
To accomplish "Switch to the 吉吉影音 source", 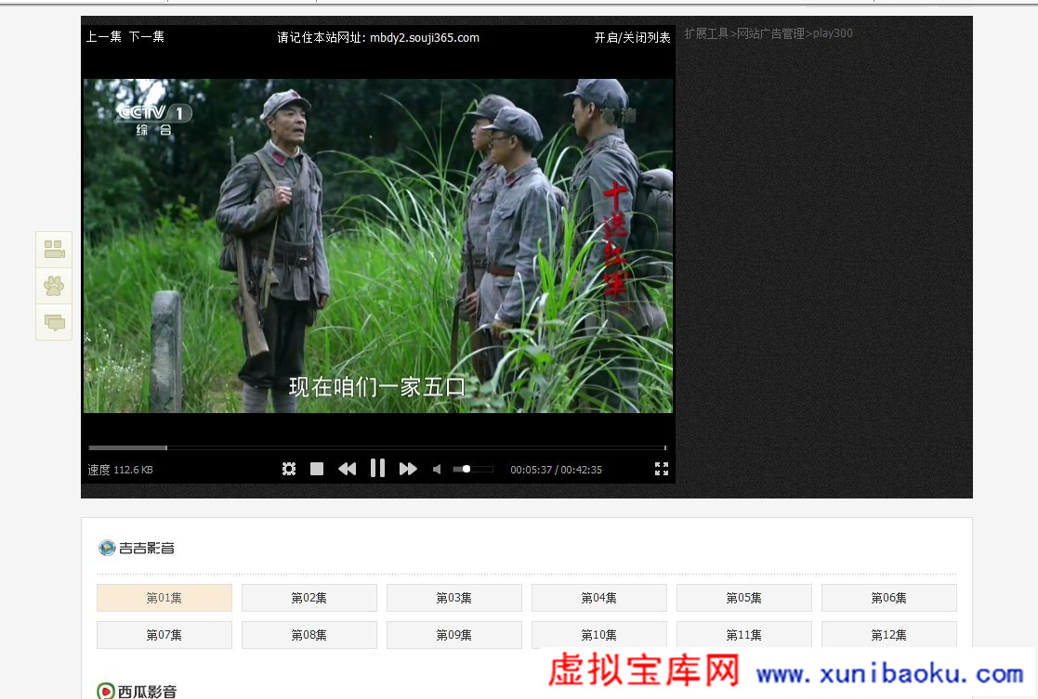I will 138,548.
